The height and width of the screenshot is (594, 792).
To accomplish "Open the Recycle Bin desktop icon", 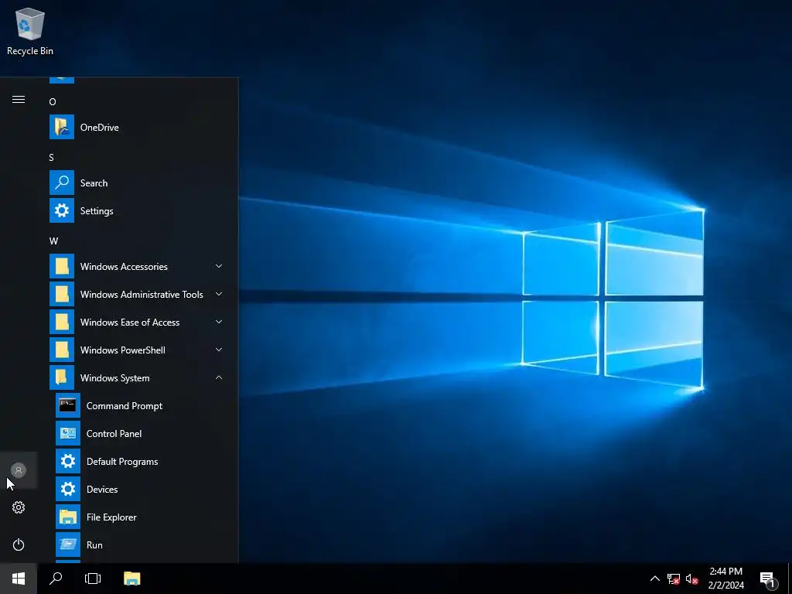I will [30, 32].
